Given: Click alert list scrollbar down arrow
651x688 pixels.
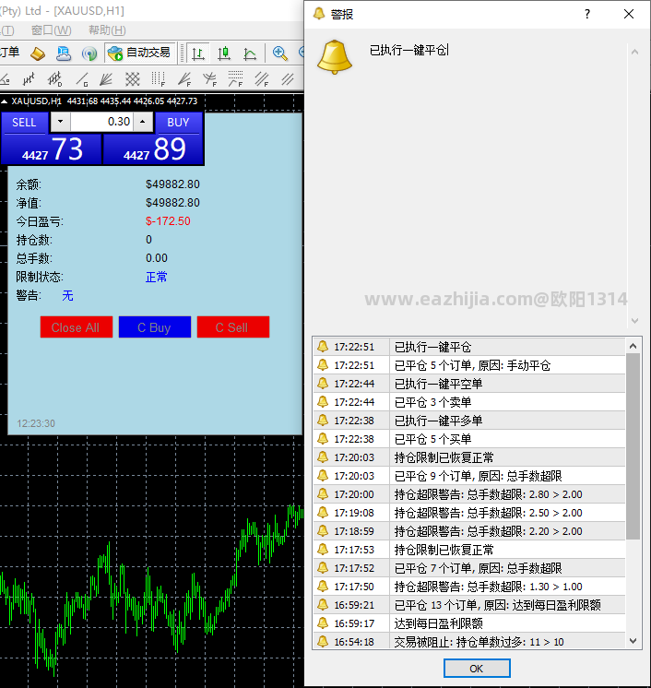Looking at the screenshot, I should 633,641.
